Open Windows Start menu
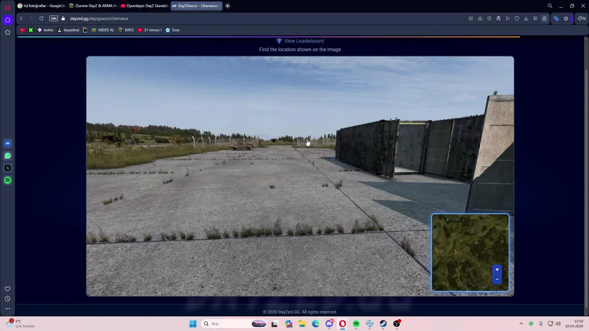The height and width of the screenshot is (331, 589). (193, 324)
